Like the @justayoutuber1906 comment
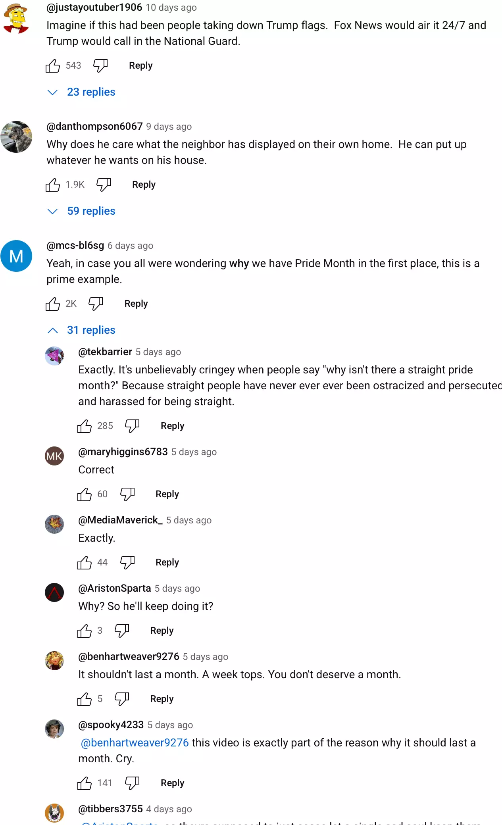 [53, 66]
